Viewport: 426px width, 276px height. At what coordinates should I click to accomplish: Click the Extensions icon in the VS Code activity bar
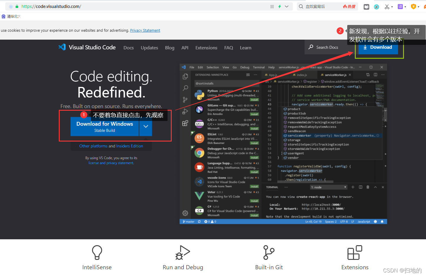185,123
